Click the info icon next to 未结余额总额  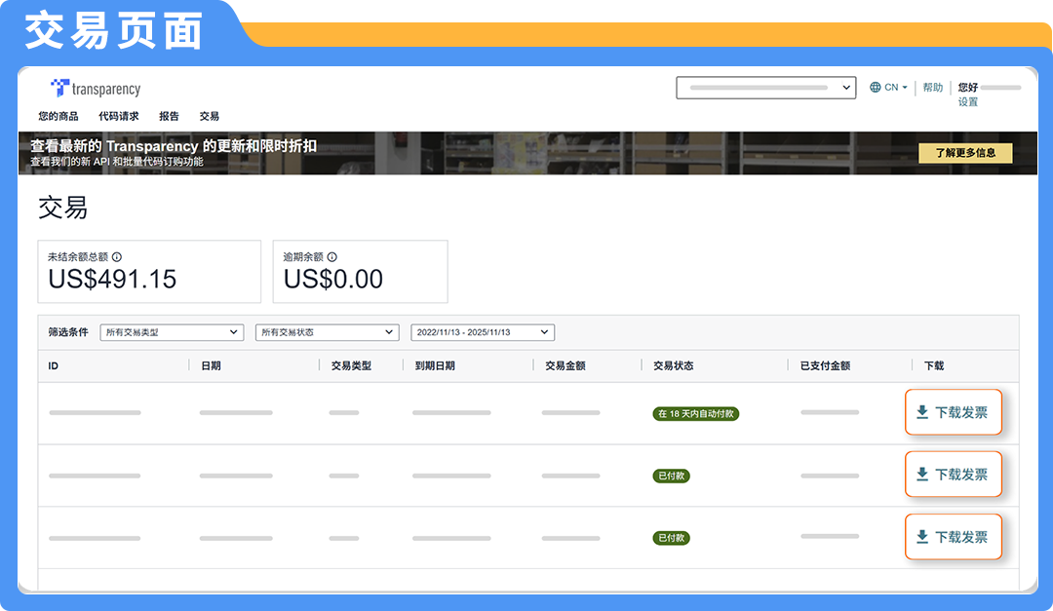click(115, 255)
